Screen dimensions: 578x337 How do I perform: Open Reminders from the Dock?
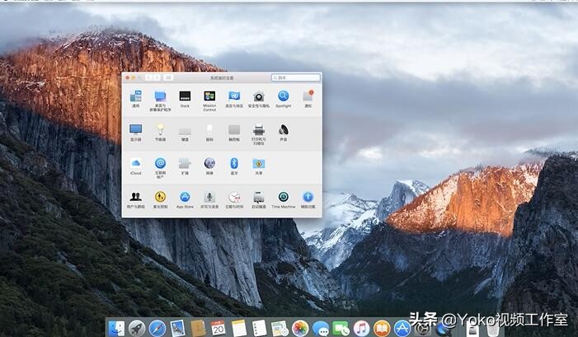point(259,328)
